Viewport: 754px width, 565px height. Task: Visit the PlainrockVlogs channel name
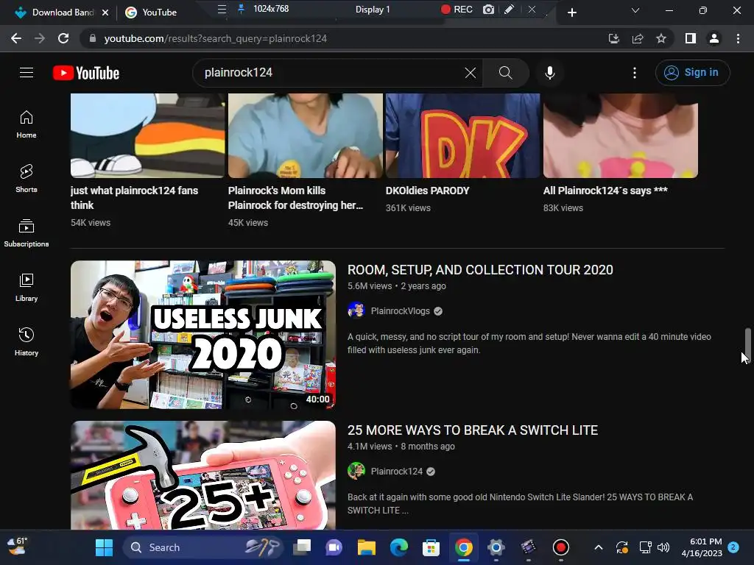point(400,311)
